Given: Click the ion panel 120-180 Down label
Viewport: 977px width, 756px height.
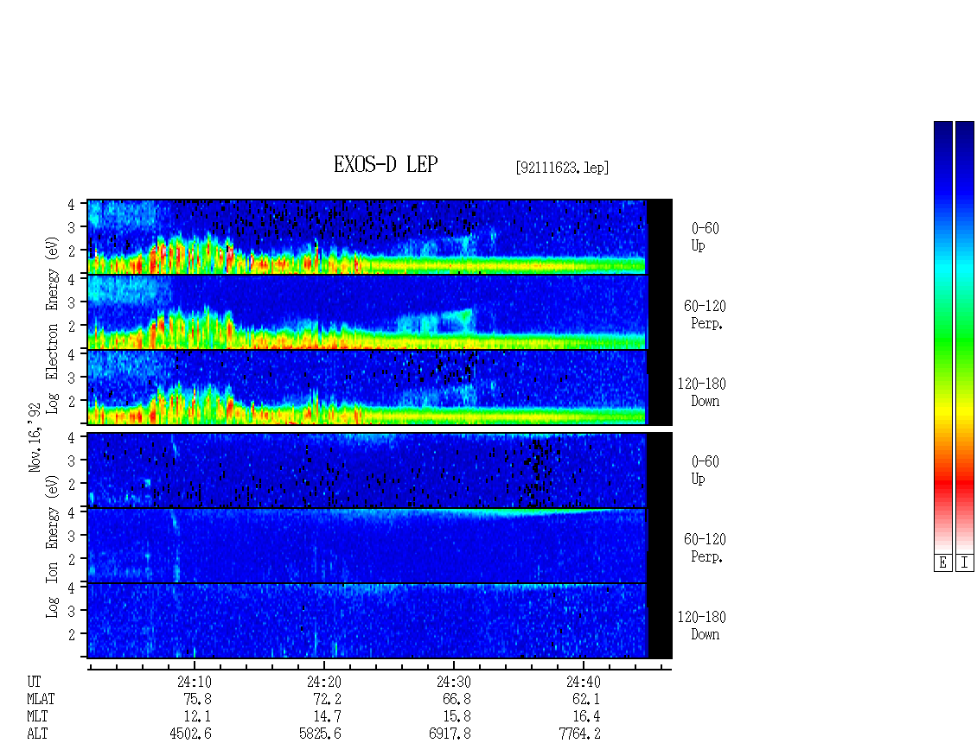Looking at the screenshot, I should click(702, 626).
